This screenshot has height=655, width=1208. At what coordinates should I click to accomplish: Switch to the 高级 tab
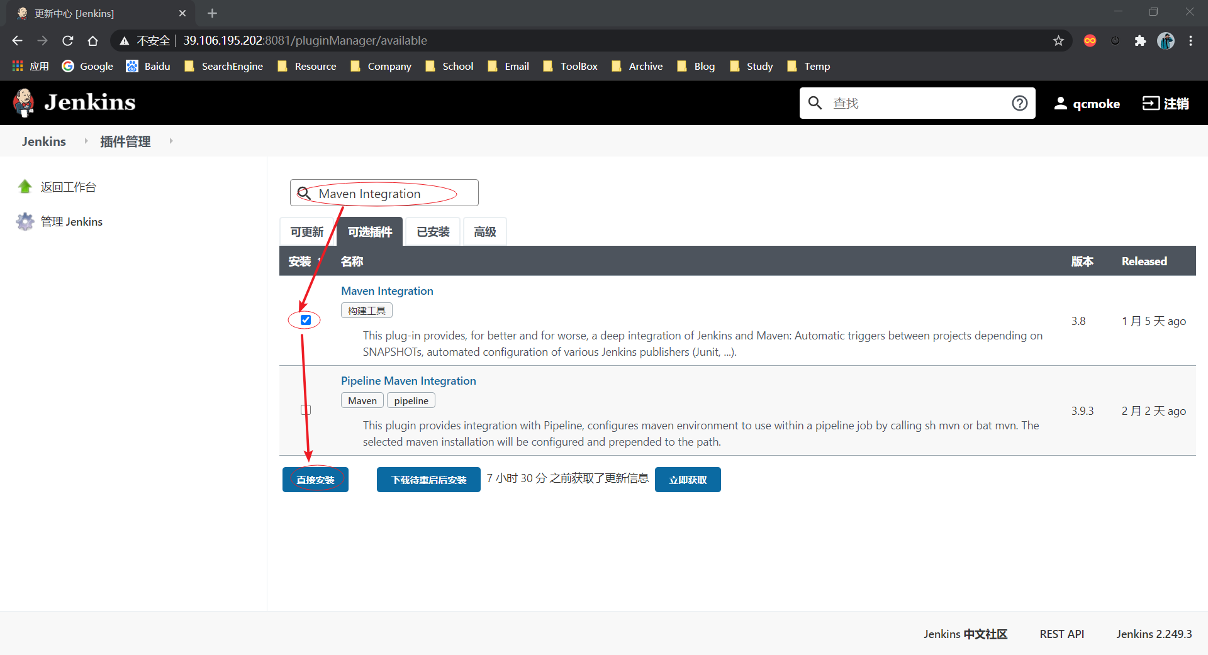point(485,232)
